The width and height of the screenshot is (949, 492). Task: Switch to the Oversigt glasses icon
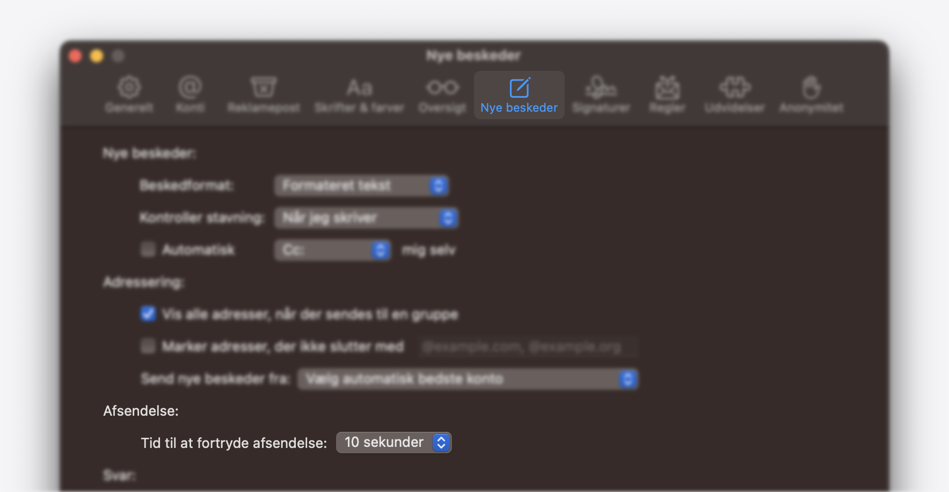coord(442,95)
